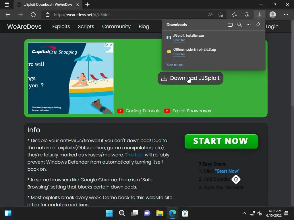Open network status tray icon
Viewport: 294px width, 220px height.
point(252,213)
